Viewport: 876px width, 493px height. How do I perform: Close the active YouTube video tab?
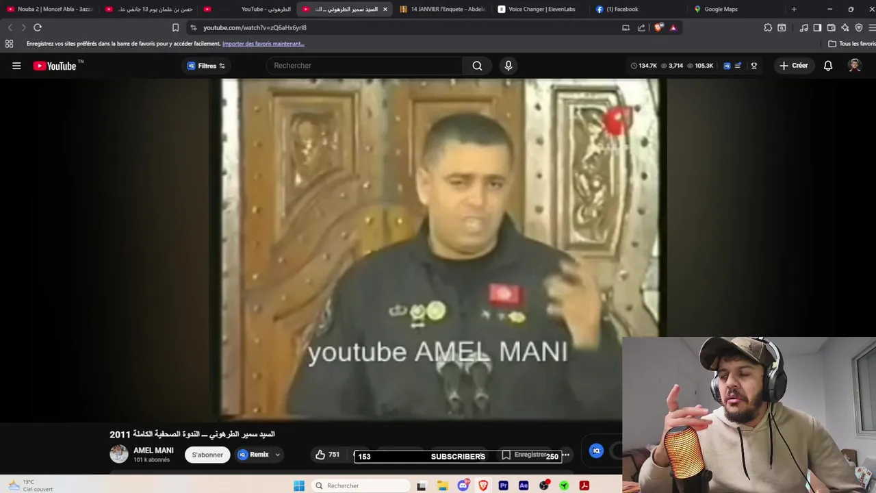(385, 9)
